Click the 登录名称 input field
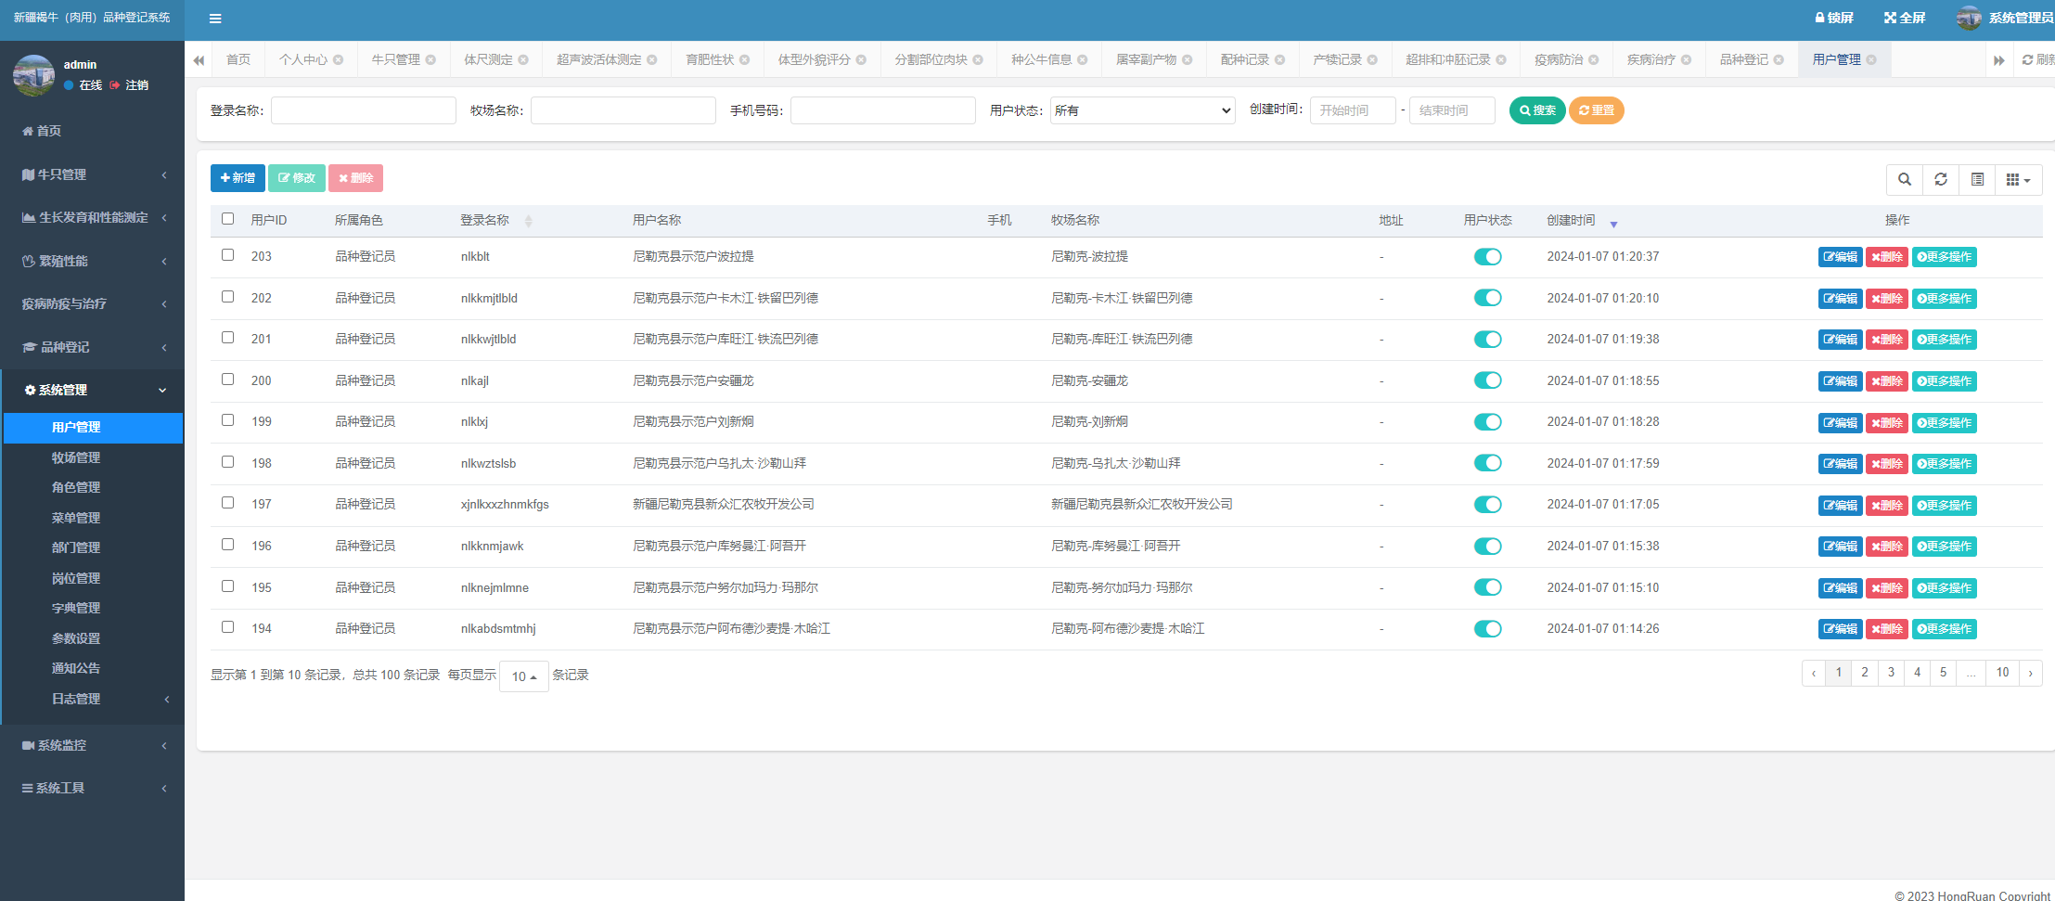This screenshot has width=2055, height=901. point(364,110)
